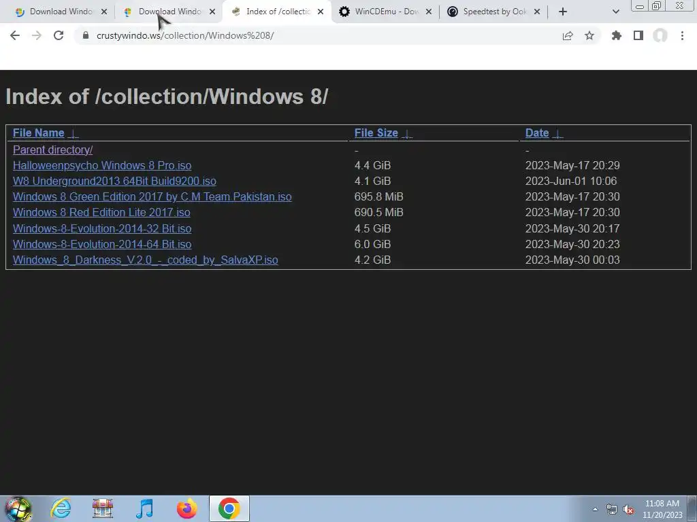The image size is (697, 522).
Task: Show hidden system tray icons
Action: [595, 509]
